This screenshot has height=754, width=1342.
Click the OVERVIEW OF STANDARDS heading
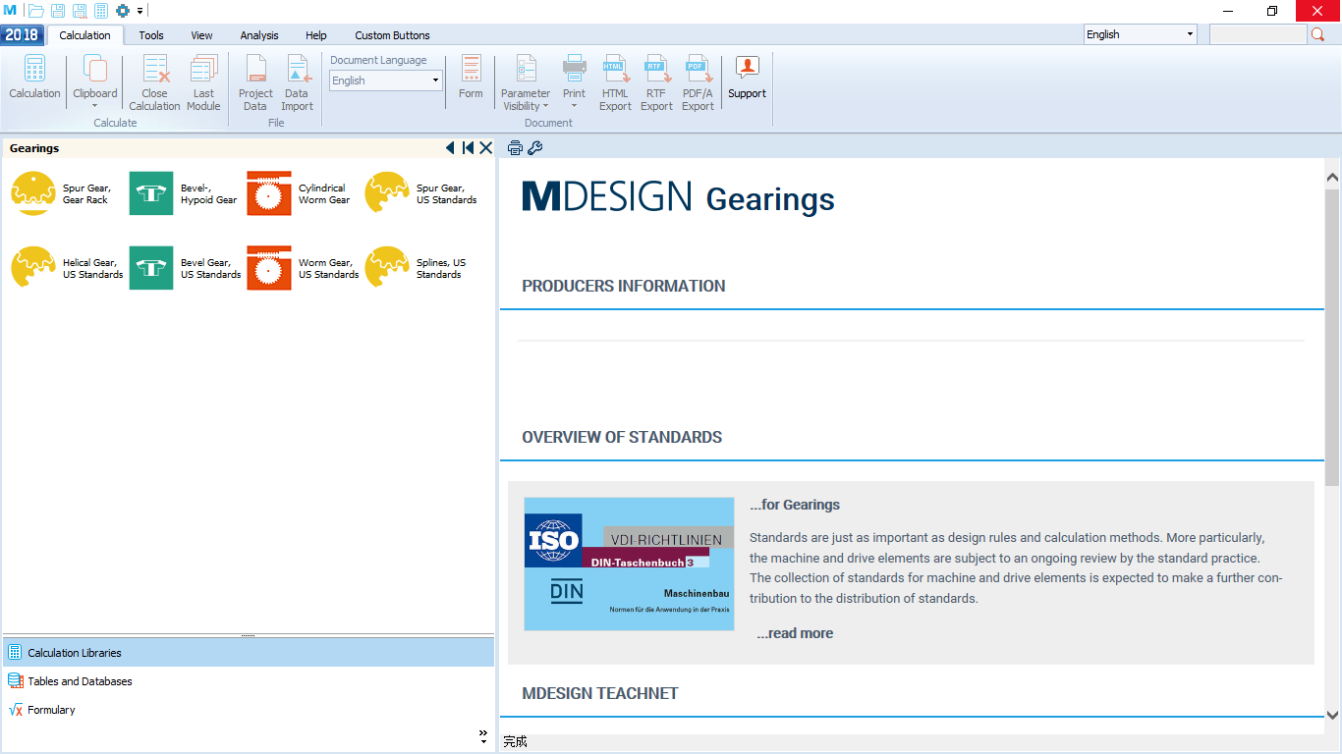tap(622, 438)
